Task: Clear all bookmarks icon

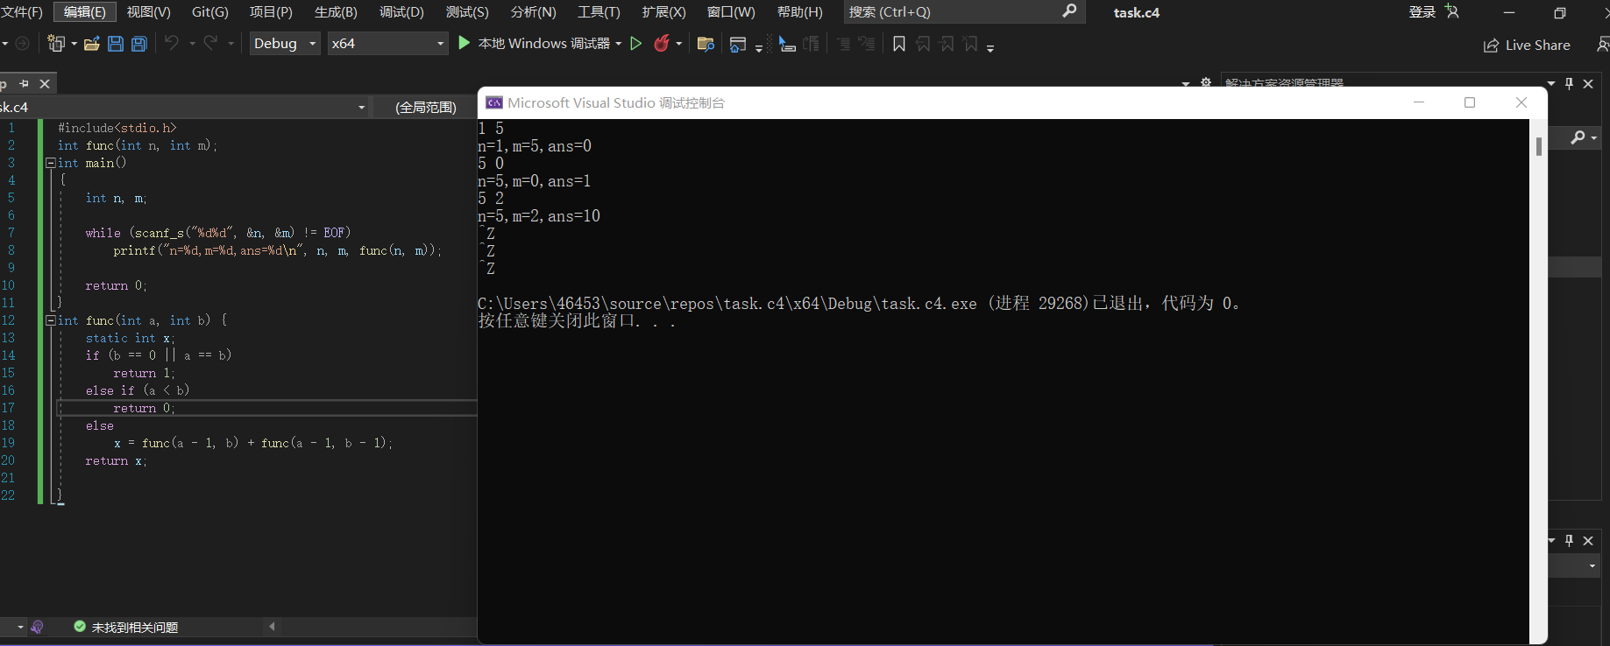Action: point(970,44)
